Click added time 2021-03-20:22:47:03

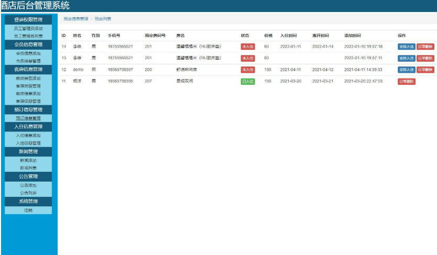coord(363,81)
